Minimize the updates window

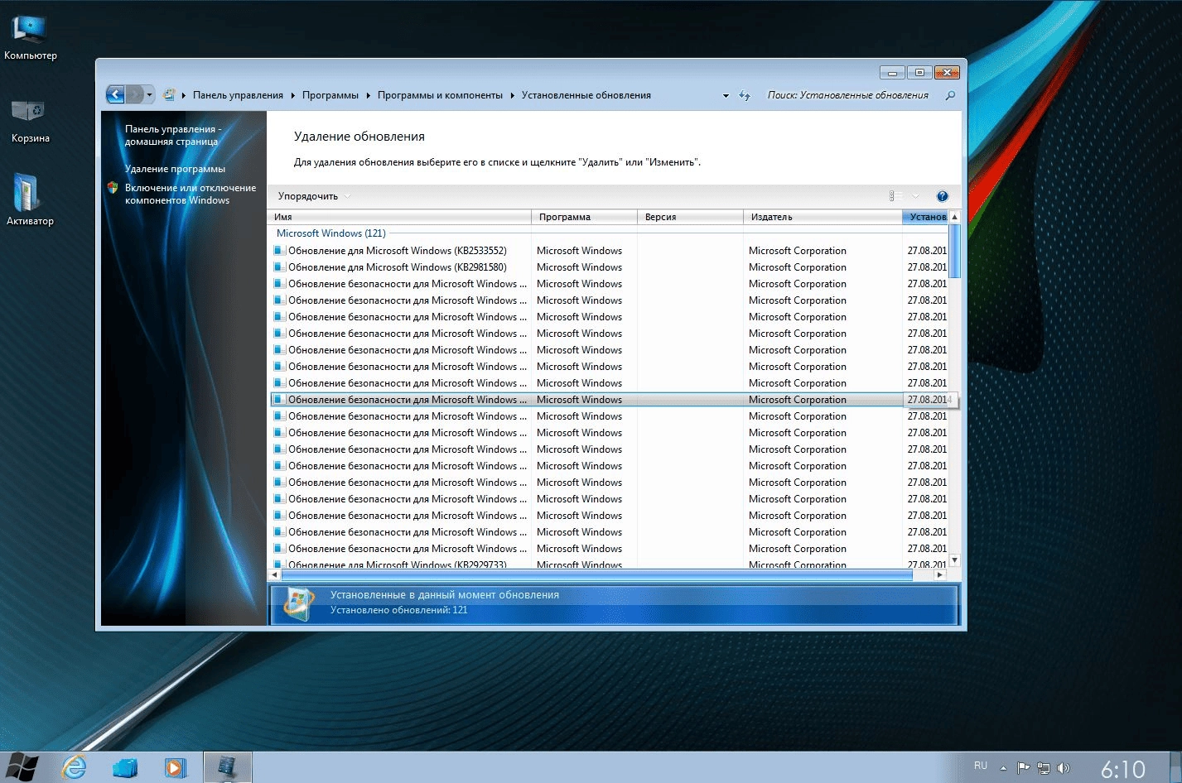[892, 73]
